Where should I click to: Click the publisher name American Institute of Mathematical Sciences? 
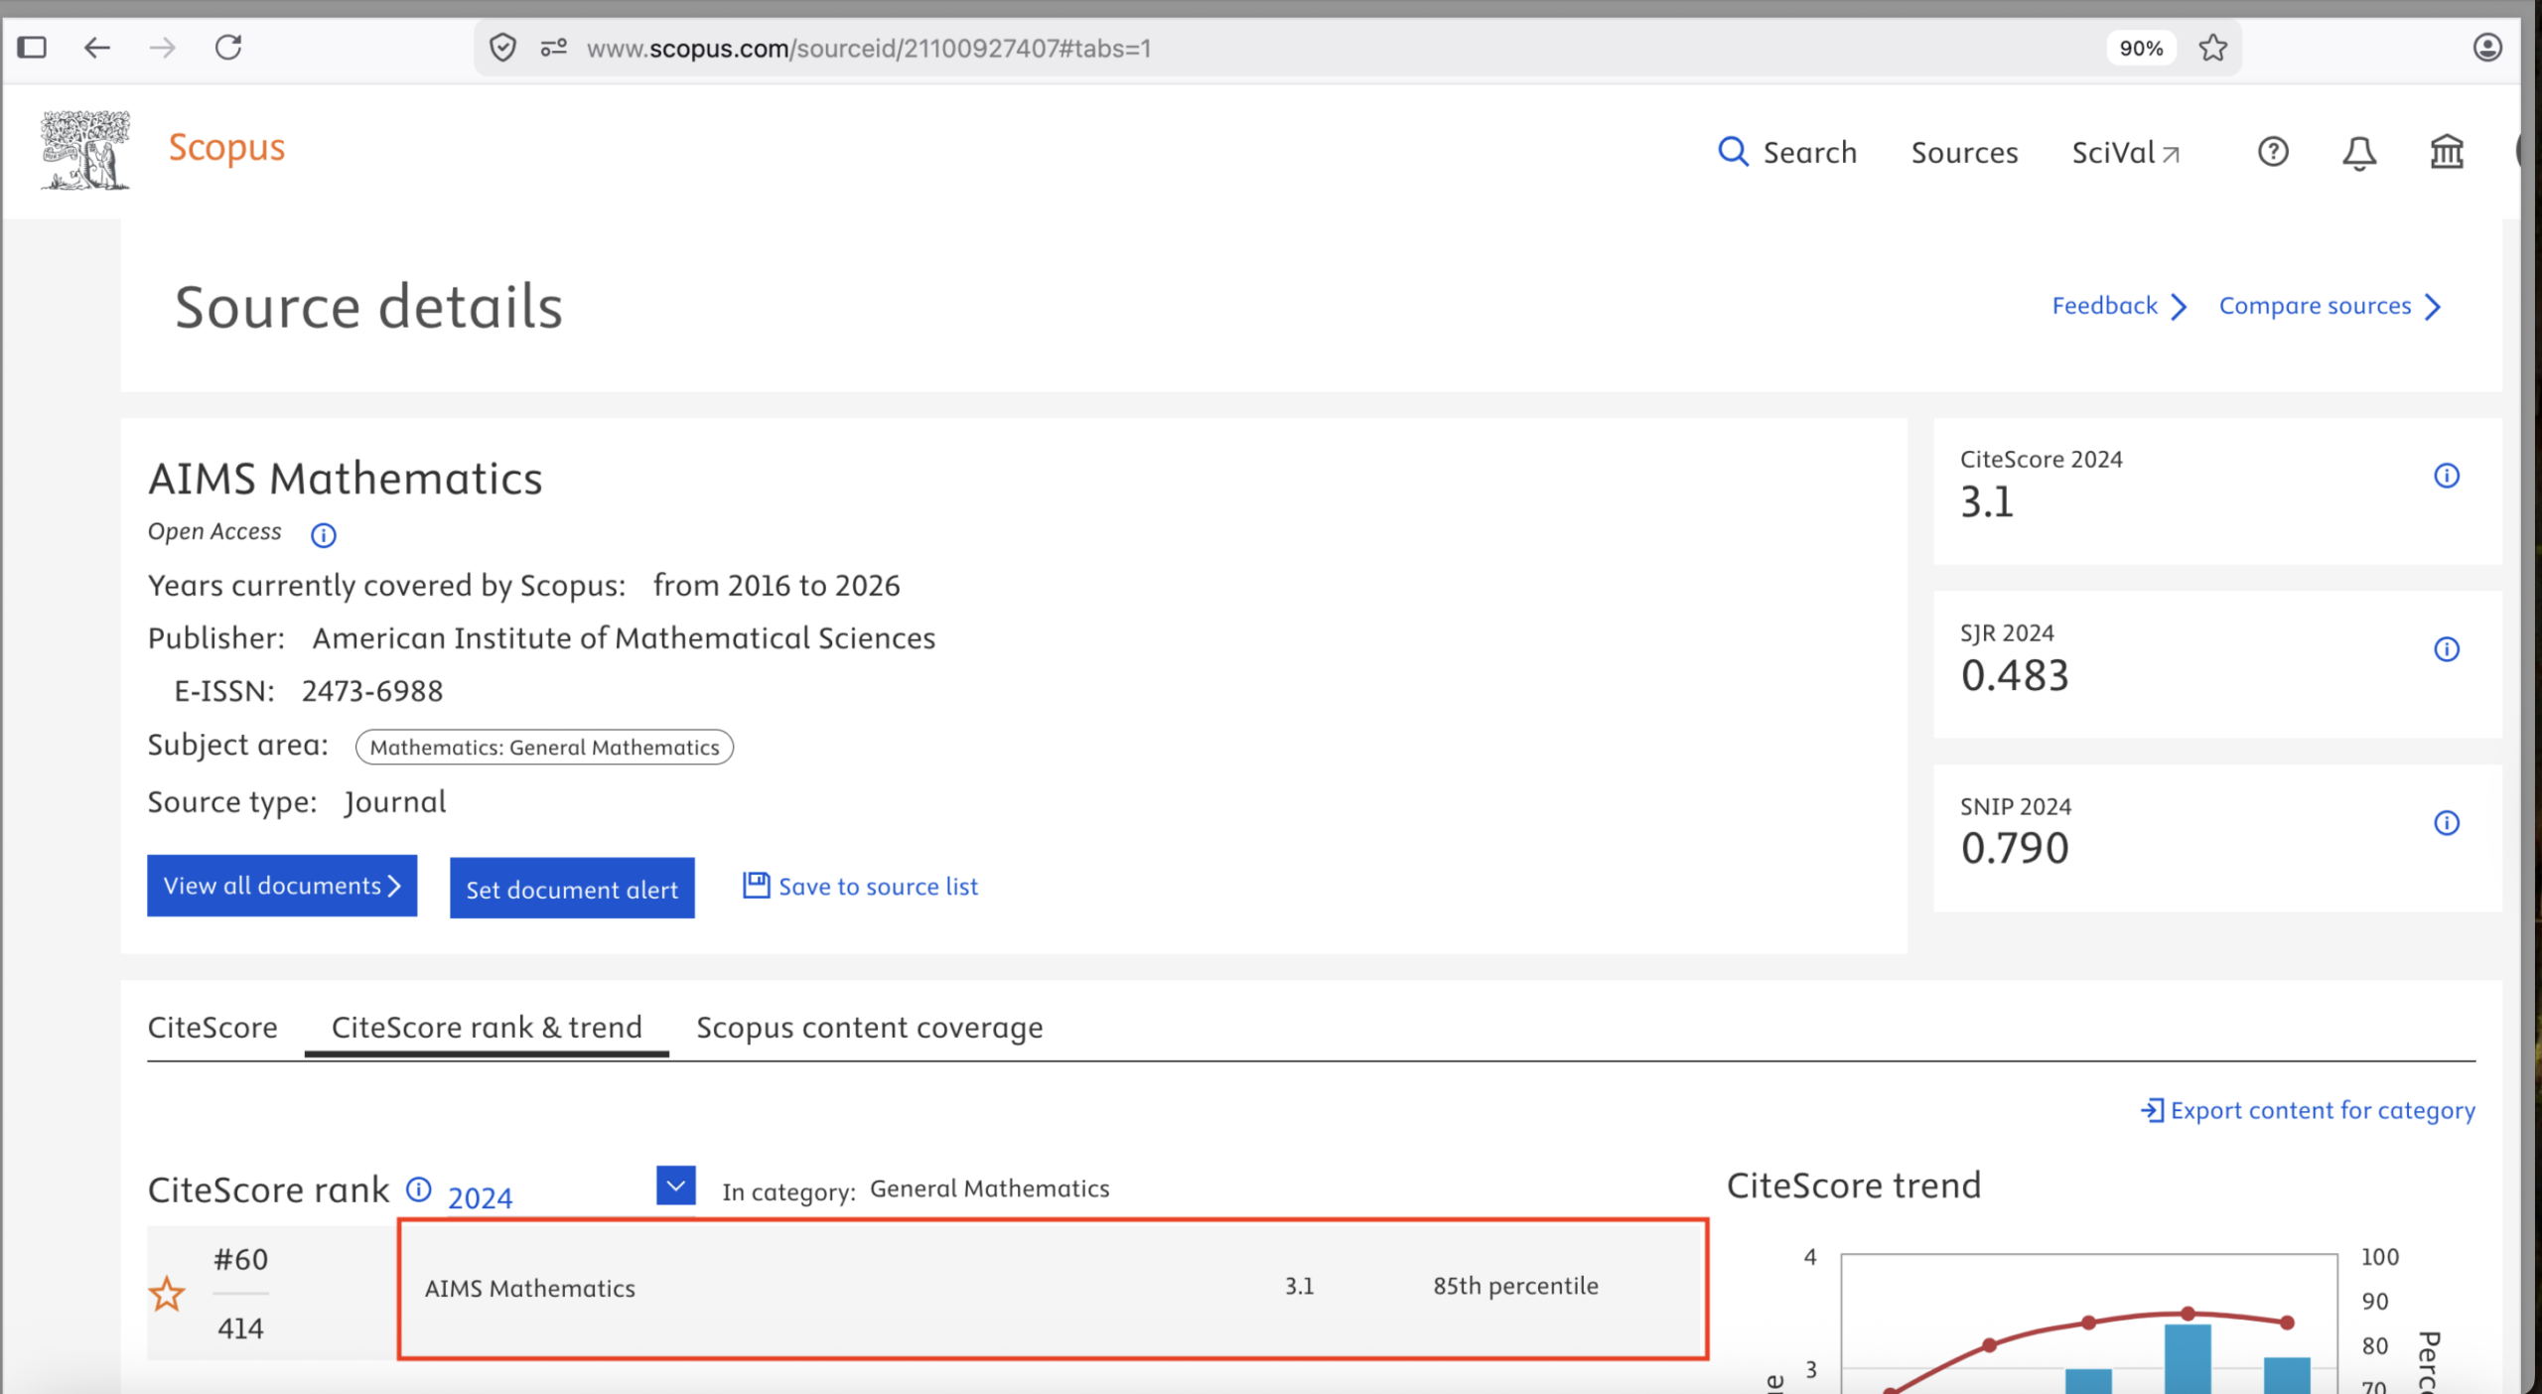(624, 638)
